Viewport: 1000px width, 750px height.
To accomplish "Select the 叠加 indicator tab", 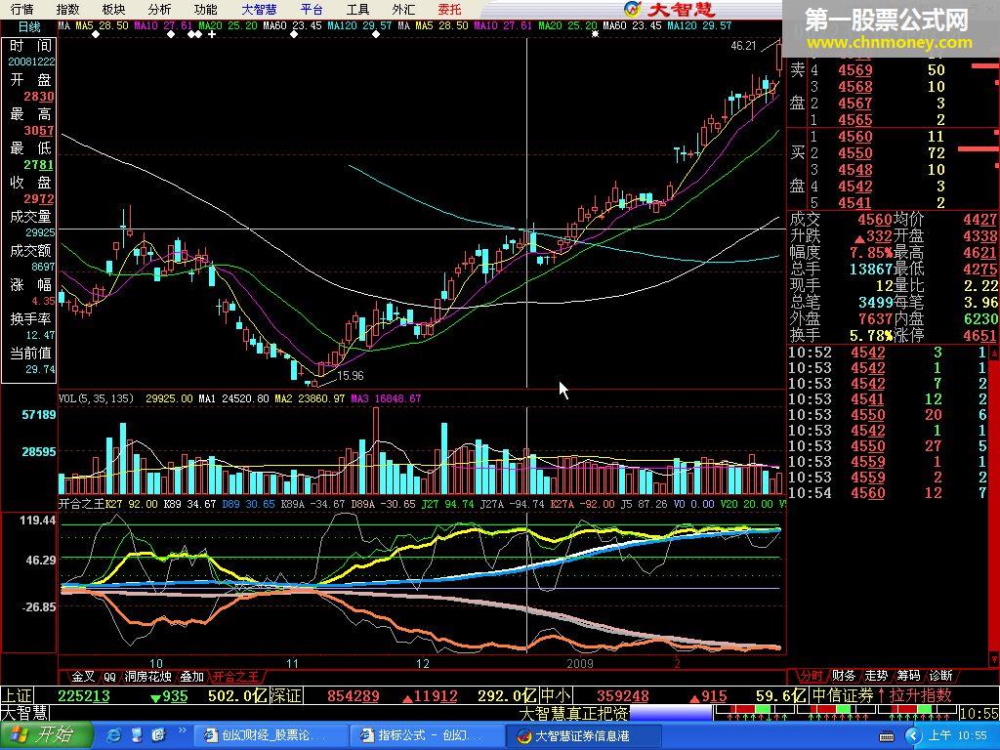I will [192, 677].
